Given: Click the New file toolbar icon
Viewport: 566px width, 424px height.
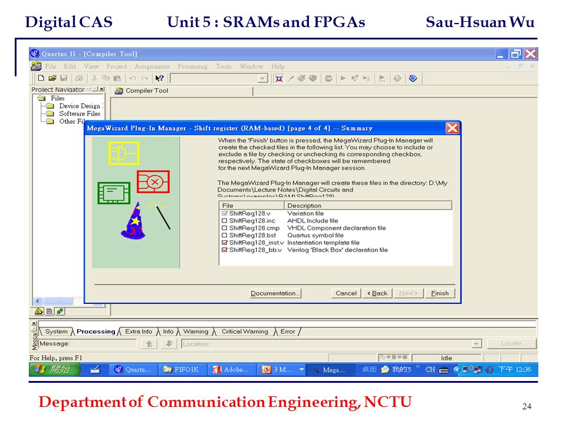Looking at the screenshot, I should (41, 78).
